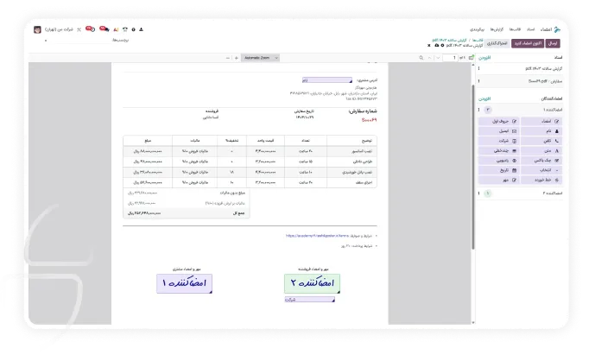The height and width of the screenshot is (355, 589).
Task: Open the پیکربندی menu
Action: [x=478, y=29]
